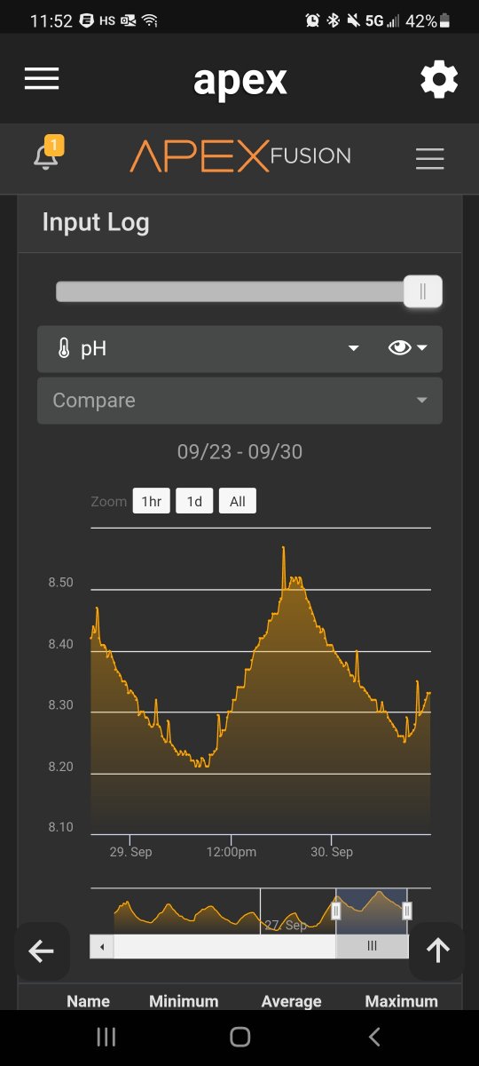Set chart zoom to 1d
Viewport: 479px width, 1066px height.
coord(194,501)
